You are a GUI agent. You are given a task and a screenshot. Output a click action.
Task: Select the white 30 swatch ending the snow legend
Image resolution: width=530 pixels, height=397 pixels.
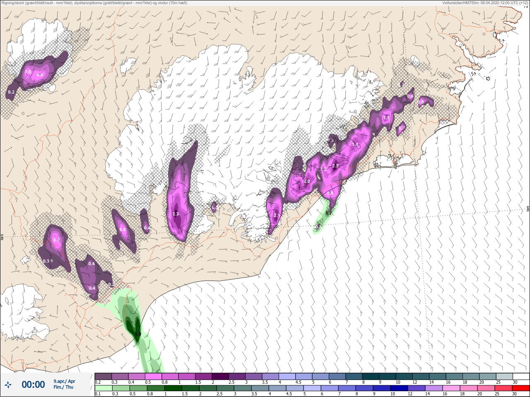521,376
